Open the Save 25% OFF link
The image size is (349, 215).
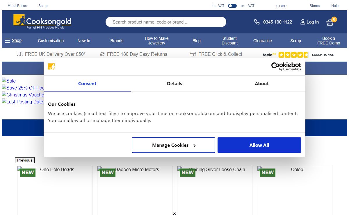[x=23, y=88]
